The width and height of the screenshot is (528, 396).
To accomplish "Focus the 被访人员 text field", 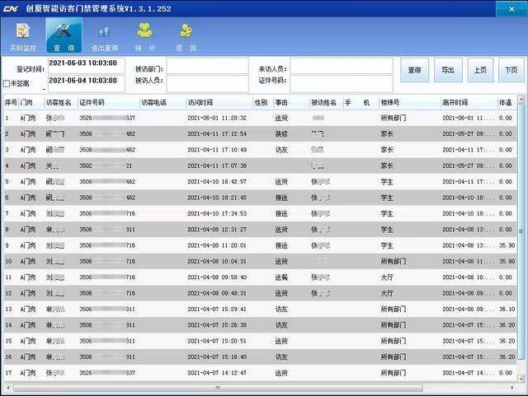I will pyautogui.click(x=207, y=82).
